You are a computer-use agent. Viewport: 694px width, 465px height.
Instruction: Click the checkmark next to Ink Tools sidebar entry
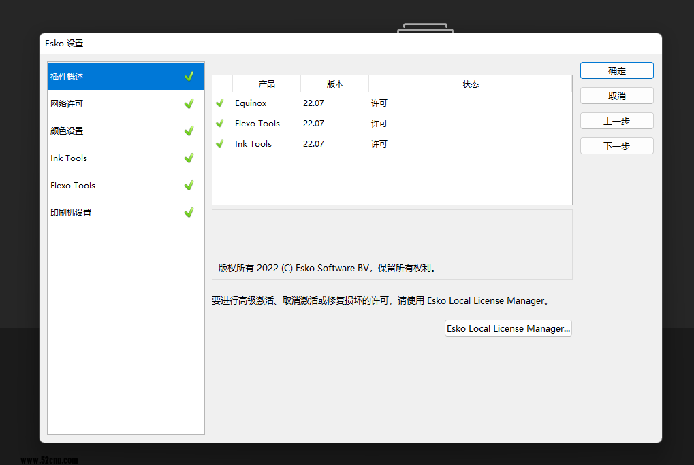189,158
